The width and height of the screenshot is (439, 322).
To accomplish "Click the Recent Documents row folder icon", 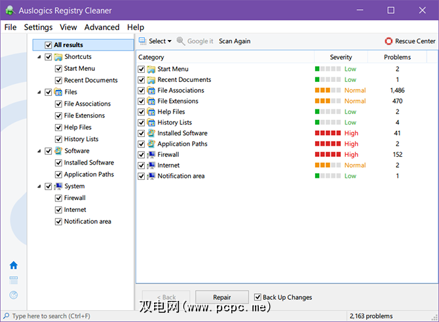I will coord(151,80).
